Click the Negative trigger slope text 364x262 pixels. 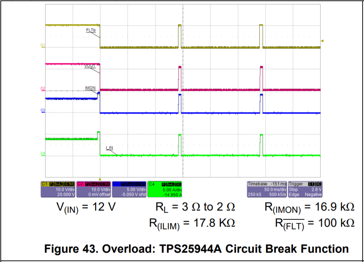click(x=314, y=194)
